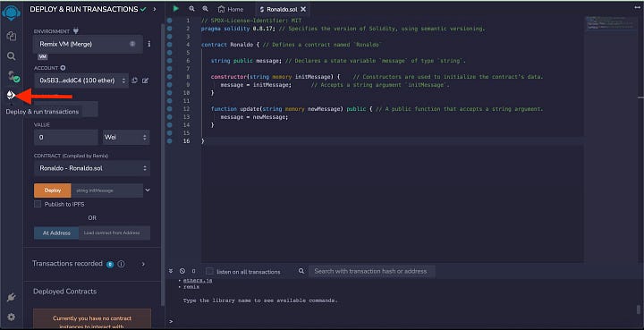
Task: Click the Home tab house icon
Action: (222, 9)
